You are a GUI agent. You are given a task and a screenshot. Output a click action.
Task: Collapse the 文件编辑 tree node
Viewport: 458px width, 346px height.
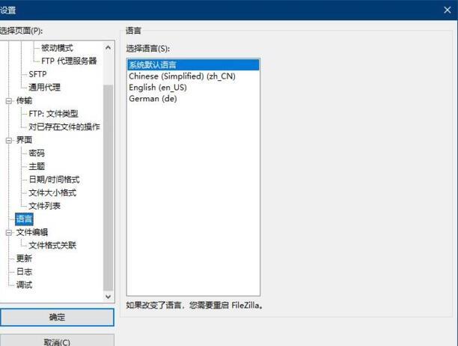pos(9,232)
